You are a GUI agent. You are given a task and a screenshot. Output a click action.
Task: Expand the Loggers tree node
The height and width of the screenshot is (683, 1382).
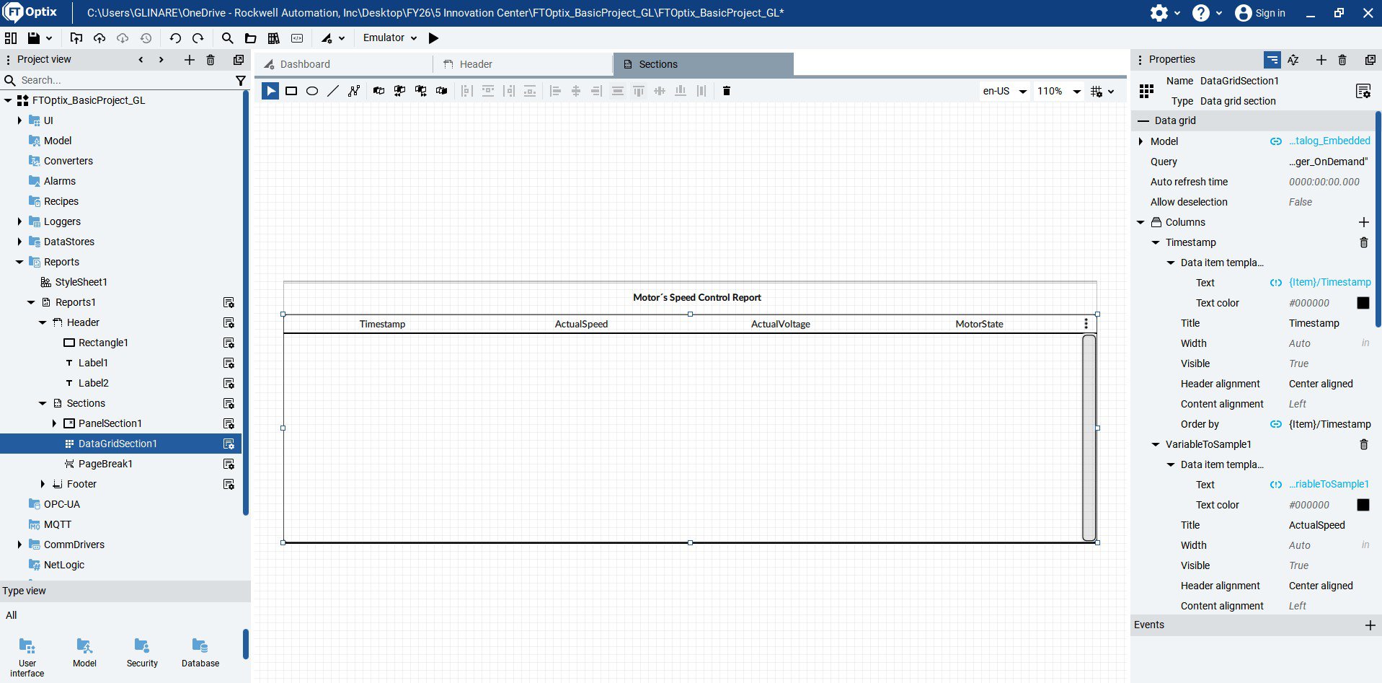point(19,221)
